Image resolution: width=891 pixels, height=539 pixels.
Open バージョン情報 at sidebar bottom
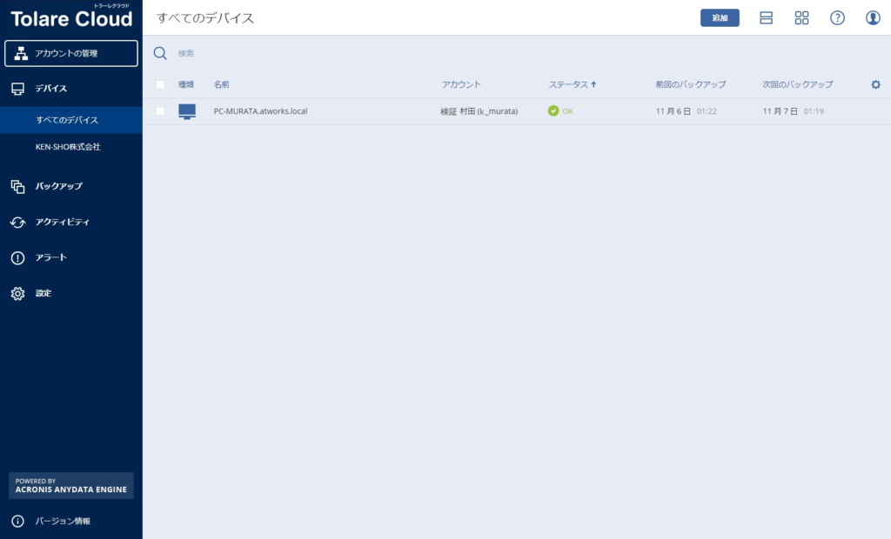(62, 522)
